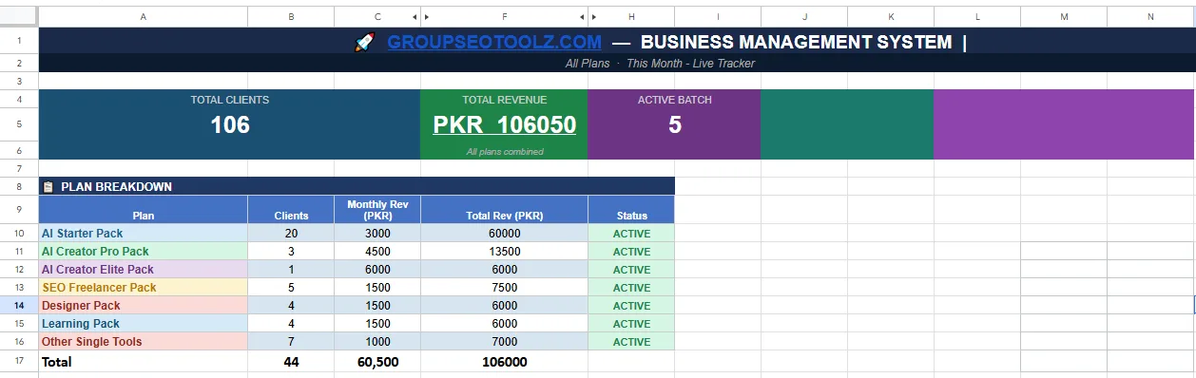Select row 9 header
The image size is (1196, 378).
tap(19, 209)
